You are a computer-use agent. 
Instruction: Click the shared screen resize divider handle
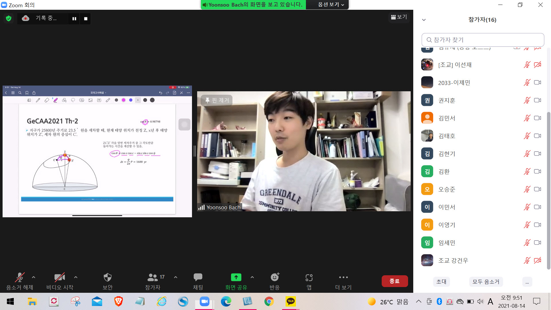(195, 151)
